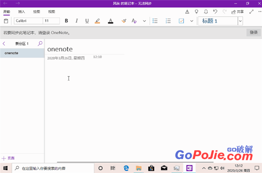
Task: Open the styles dropdown arrow
Action: 240,21
